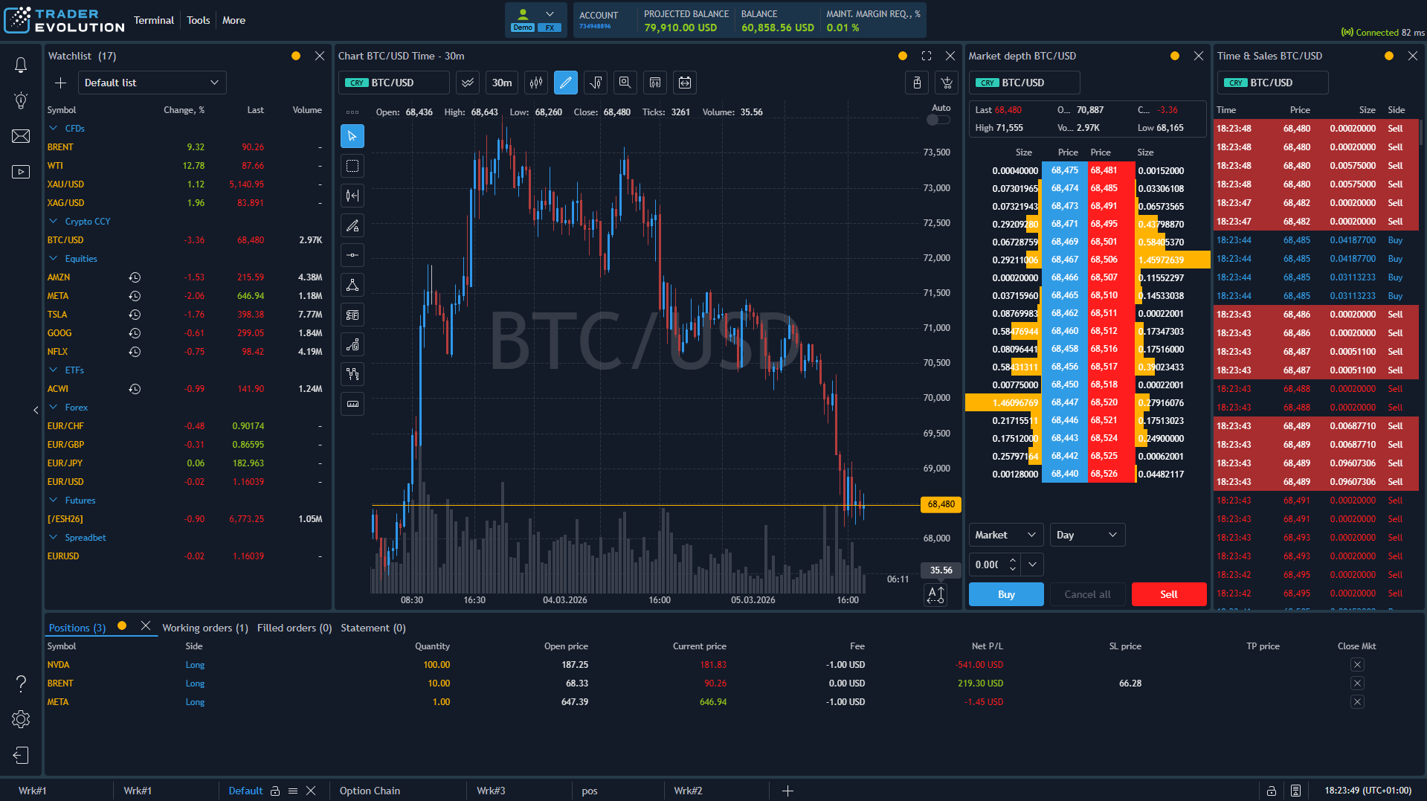Open the Tools menu
1427x801 pixels.
click(x=198, y=20)
